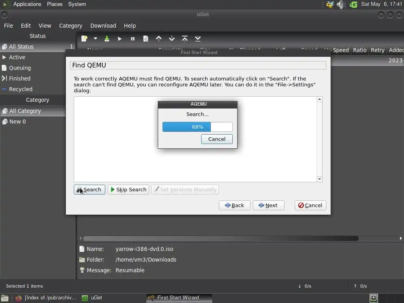404x303 pixels.
Task: Open the Help menu in uGet
Action: tap(129, 26)
